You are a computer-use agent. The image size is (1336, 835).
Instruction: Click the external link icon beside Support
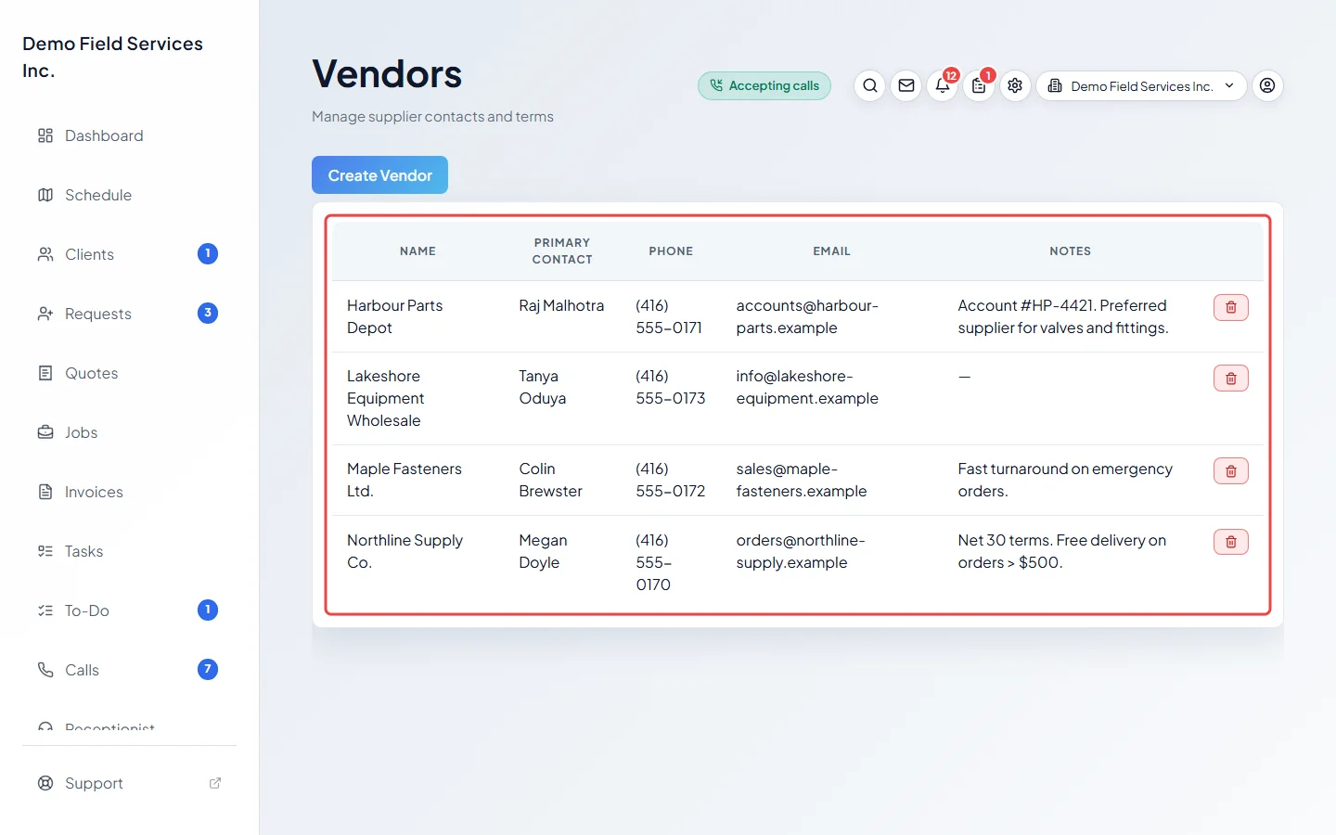point(215,783)
